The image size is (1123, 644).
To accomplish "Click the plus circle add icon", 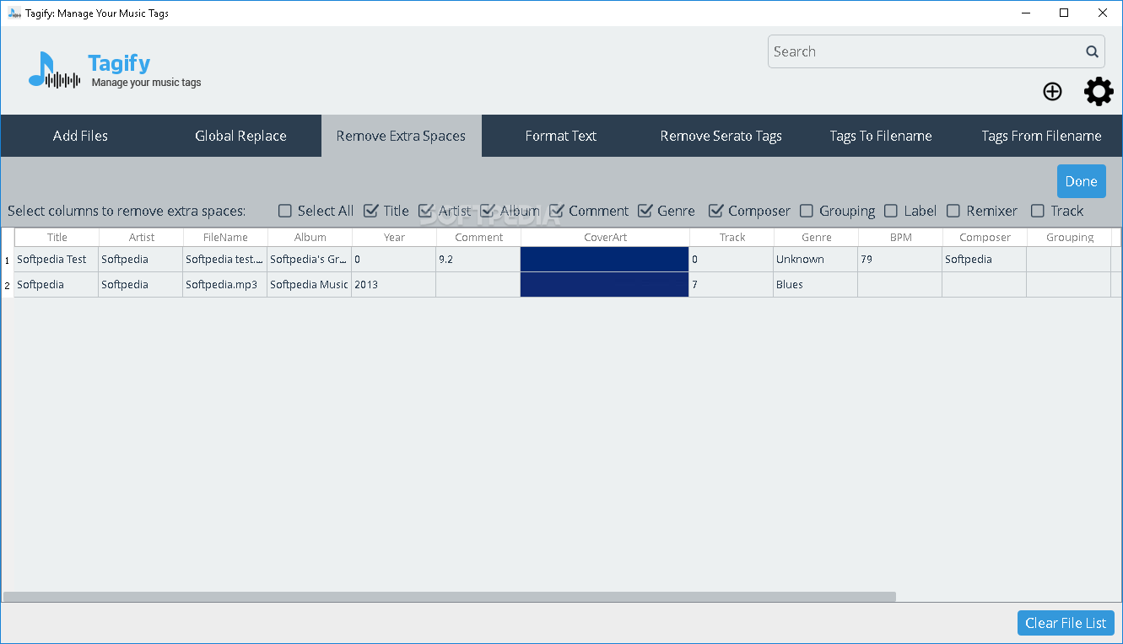I will click(1052, 91).
